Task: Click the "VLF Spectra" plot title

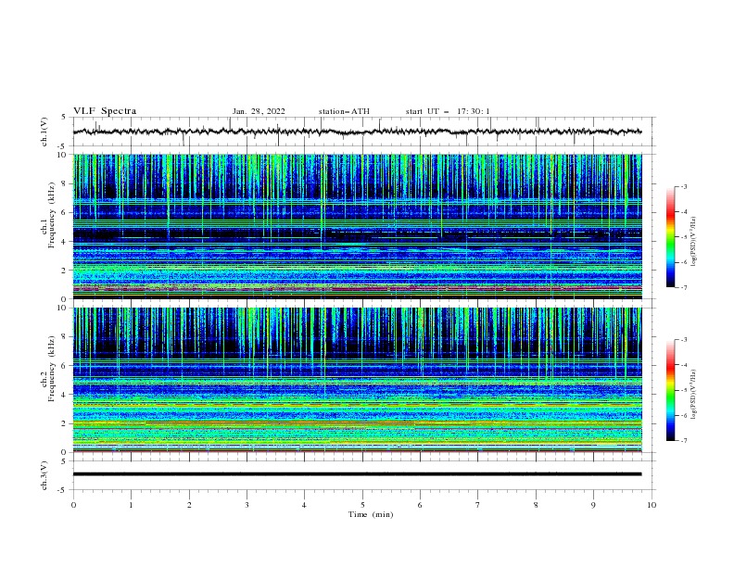Action: (x=105, y=111)
